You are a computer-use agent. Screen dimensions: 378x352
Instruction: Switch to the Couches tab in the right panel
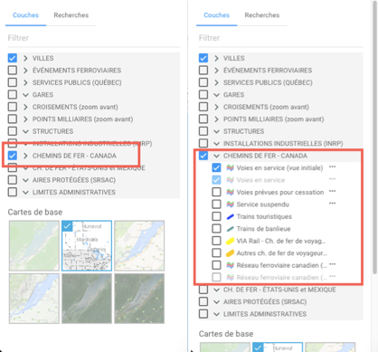click(216, 15)
